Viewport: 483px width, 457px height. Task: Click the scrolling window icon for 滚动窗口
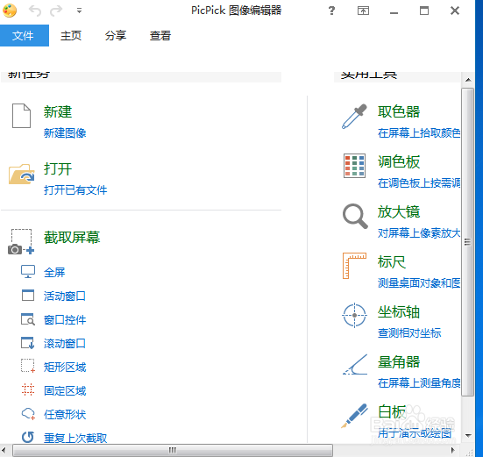[28, 343]
